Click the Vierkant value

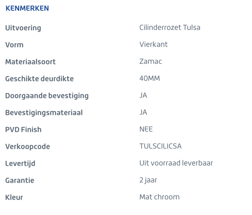click(153, 44)
